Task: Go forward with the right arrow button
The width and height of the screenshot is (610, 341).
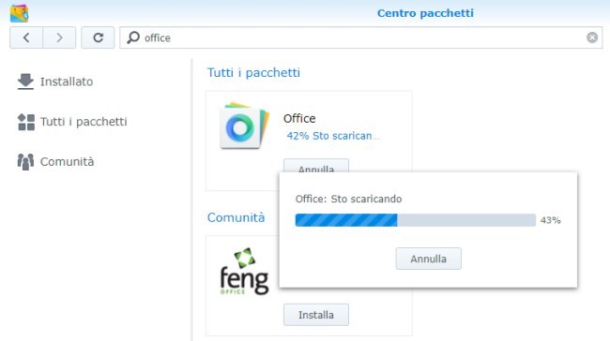Action: pyautogui.click(x=59, y=37)
